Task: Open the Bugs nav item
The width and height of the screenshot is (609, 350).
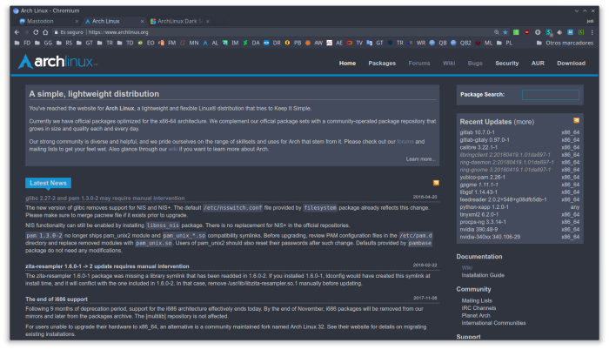Action: [x=475, y=63]
